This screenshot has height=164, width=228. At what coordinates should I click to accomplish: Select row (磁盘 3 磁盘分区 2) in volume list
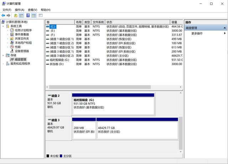pyautogui.click(x=114, y=56)
